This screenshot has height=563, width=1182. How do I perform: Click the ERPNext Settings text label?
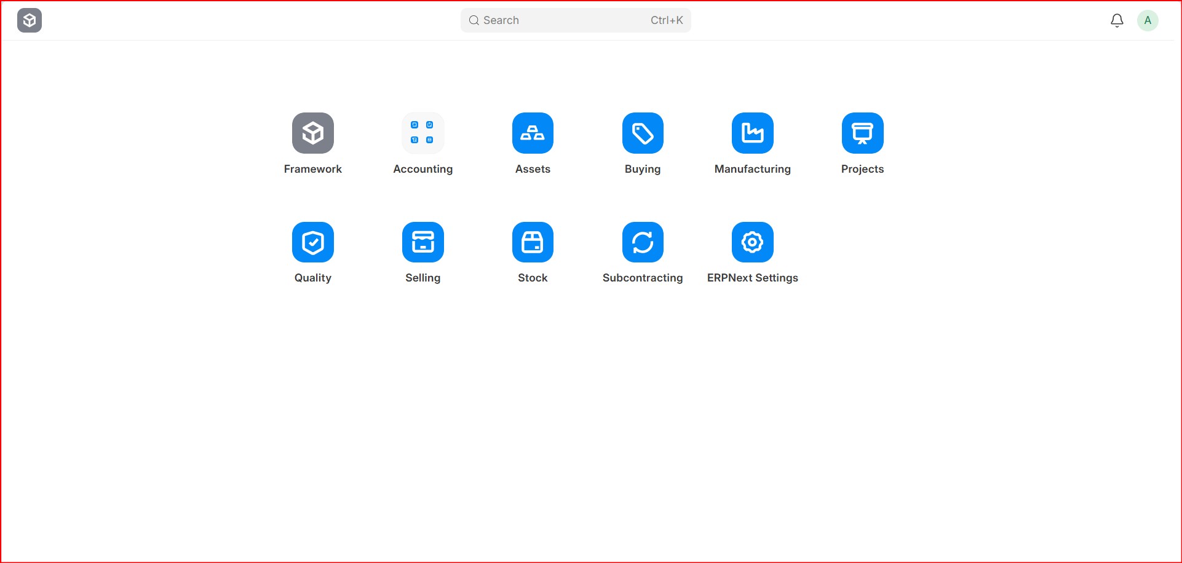point(752,278)
